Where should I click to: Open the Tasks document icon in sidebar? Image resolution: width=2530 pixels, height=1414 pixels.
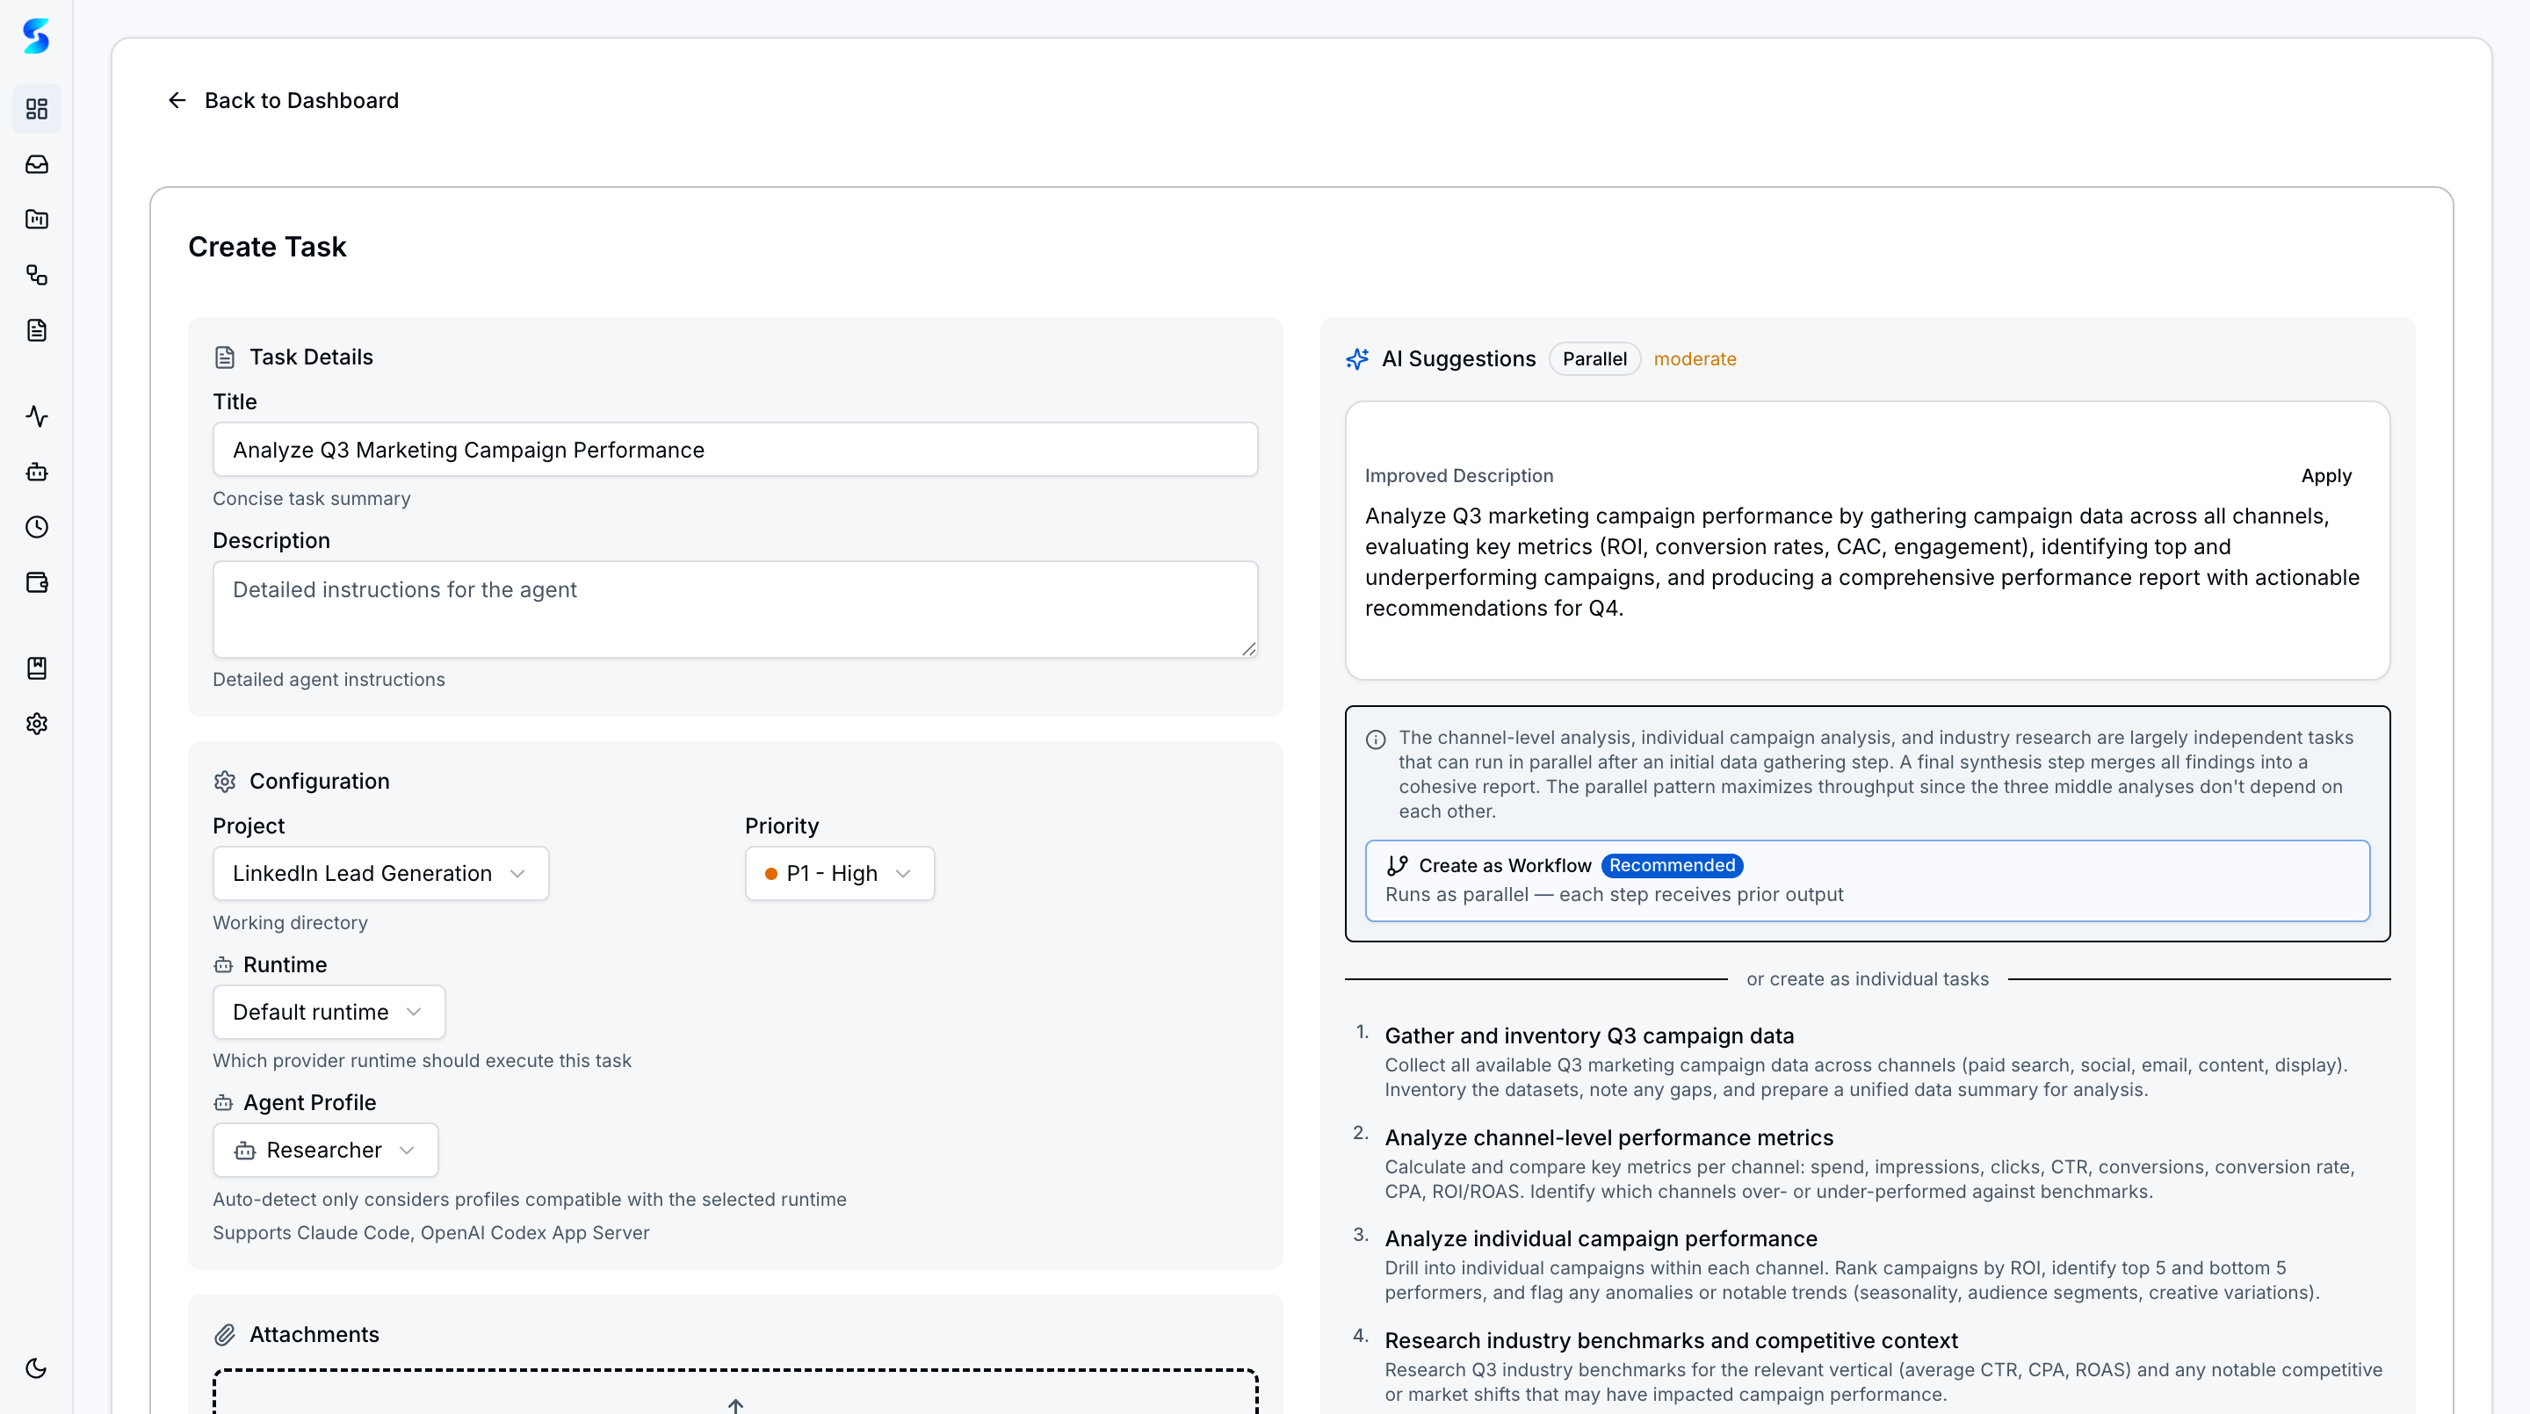tap(36, 330)
